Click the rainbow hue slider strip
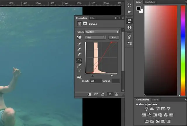The height and width of the screenshot is (126, 187). point(183,50)
